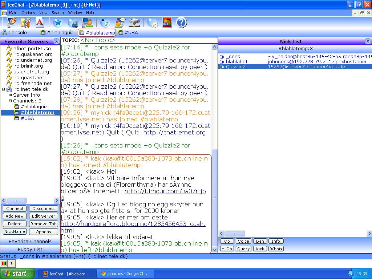Screen dimensions: 372x279
Task: Click the Options button in server panel
Action: pos(44,231)
